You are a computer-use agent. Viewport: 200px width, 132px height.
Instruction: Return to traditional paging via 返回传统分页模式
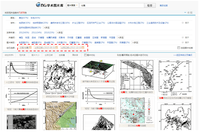coord(183,55)
